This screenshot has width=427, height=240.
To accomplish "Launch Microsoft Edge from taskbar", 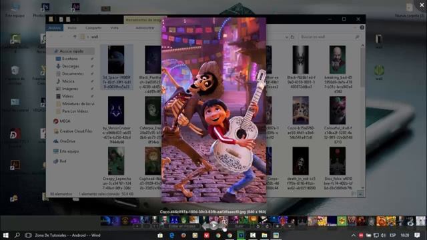I will 172,235.
